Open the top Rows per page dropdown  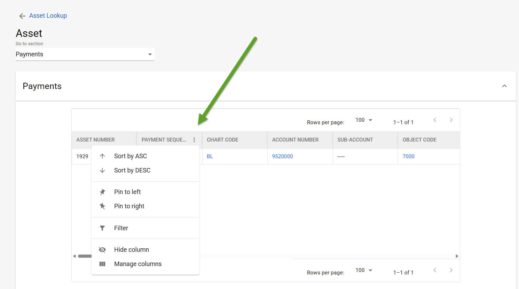tap(364, 120)
